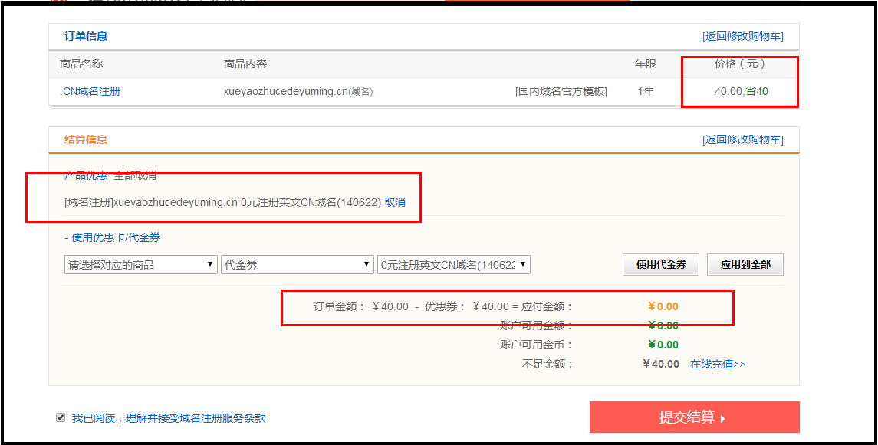Open the 请选择对应的商品 dropdown

click(140, 265)
